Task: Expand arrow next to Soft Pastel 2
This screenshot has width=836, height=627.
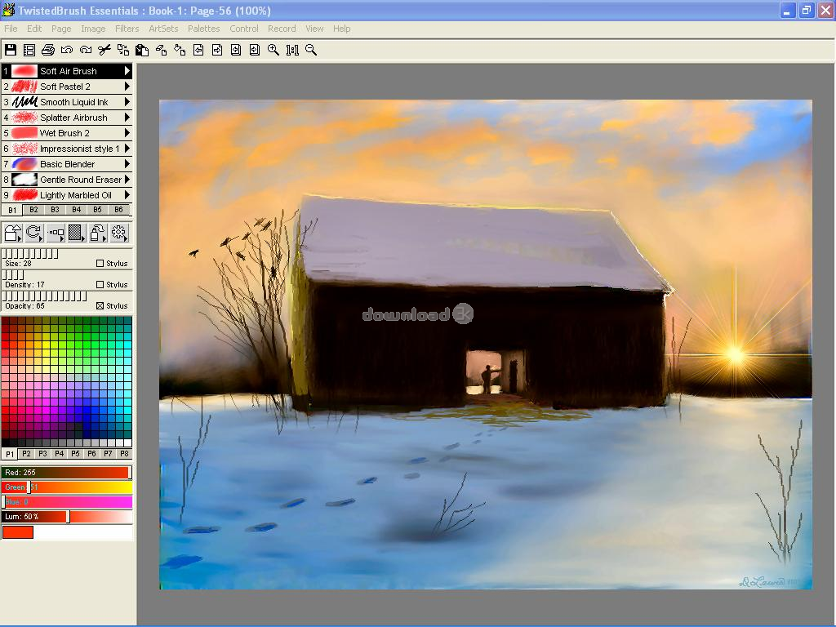Action: [127, 87]
